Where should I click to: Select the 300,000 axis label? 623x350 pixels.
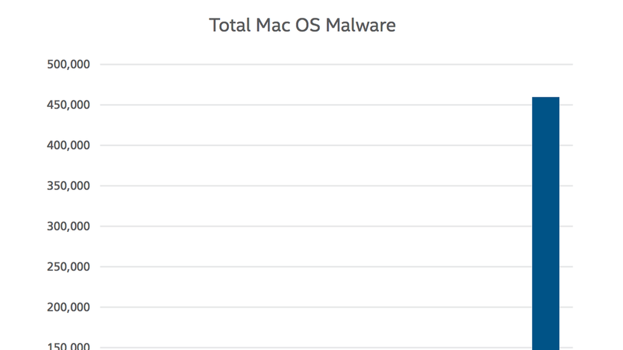68,226
